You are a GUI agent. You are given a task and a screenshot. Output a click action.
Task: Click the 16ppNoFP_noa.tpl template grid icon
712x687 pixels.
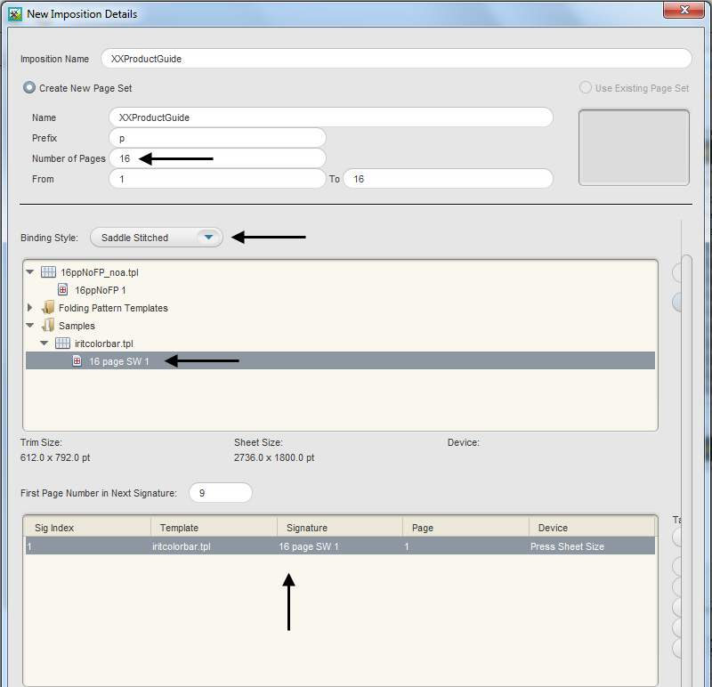(49, 272)
